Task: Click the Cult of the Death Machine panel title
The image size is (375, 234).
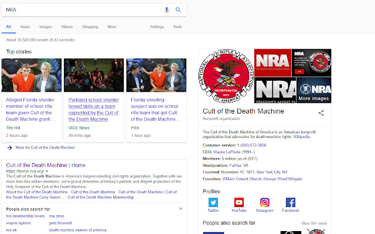Action: [x=243, y=111]
